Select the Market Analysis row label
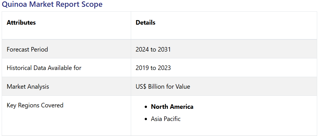 pos(28,87)
